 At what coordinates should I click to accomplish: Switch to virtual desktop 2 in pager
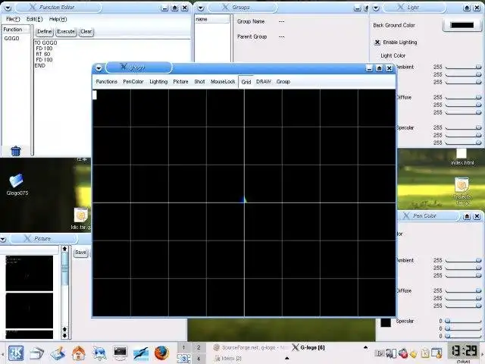[199, 347]
